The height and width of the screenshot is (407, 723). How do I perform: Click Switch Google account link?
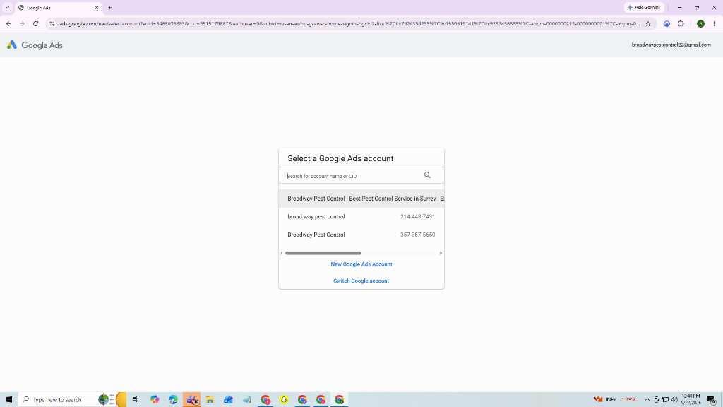pos(361,281)
